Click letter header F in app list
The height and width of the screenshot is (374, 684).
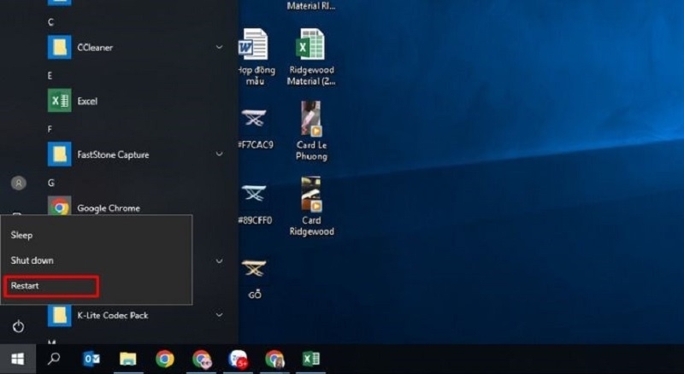tap(50, 129)
